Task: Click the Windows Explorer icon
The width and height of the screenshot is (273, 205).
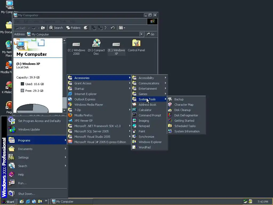Action: [x=134, y=142]
